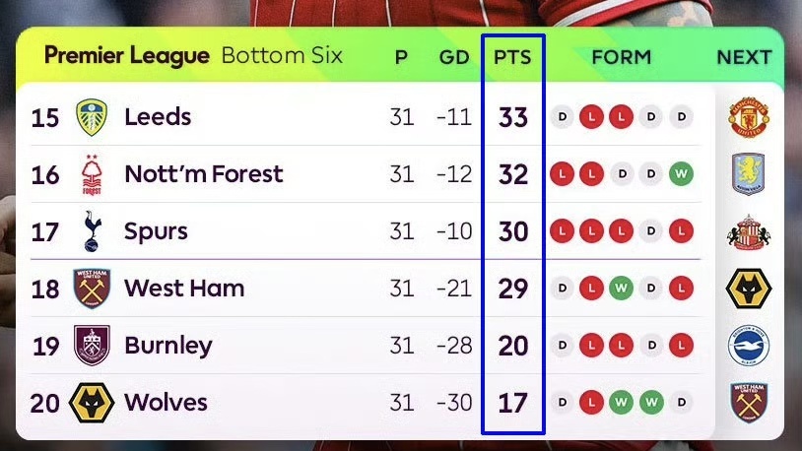The image size is (802, 451).
Task: Click Wolves crest in NEXT column
Action: [x=748, y=289]
